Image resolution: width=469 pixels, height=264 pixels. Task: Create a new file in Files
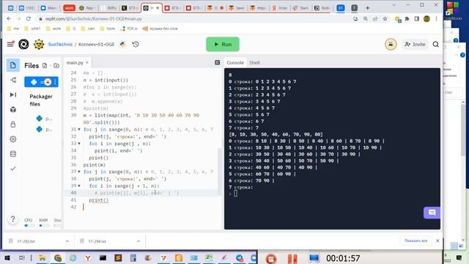45,65
